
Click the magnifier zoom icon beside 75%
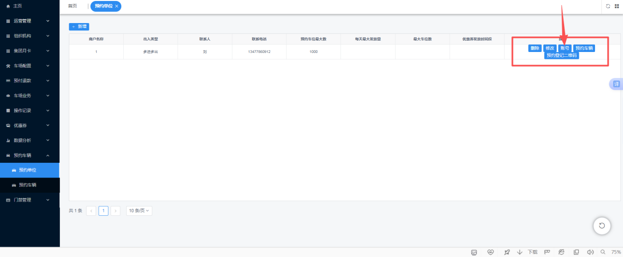point(603,252)
